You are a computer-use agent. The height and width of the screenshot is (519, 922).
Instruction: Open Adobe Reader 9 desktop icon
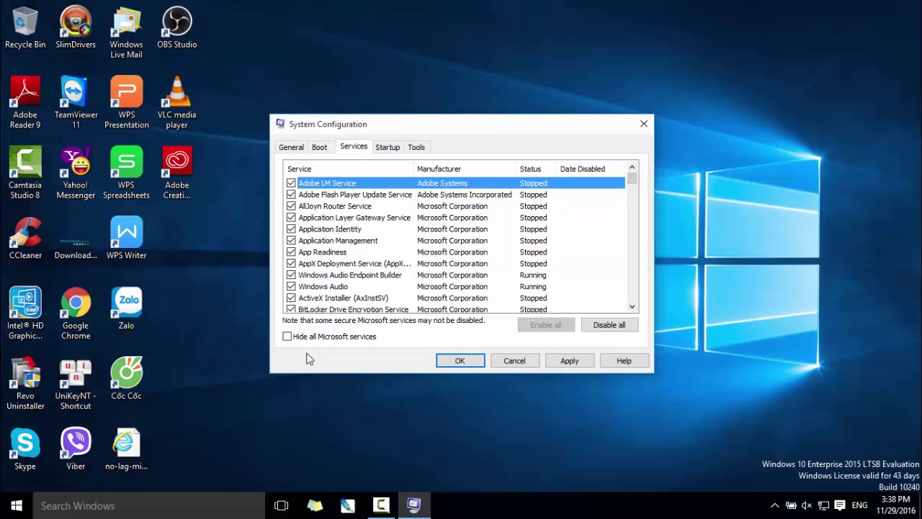(x=25, y=103)
